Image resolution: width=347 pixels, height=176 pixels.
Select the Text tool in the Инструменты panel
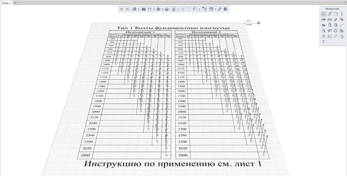pyautogui.click(x=323, y=42)
